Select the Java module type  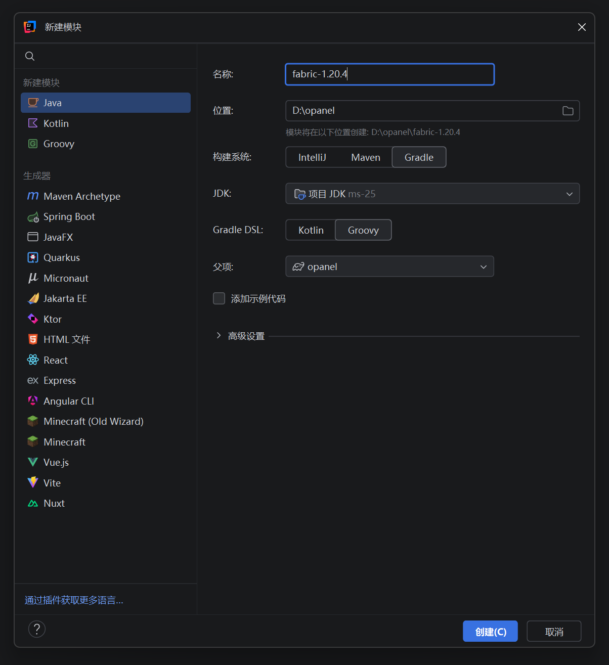106,103
